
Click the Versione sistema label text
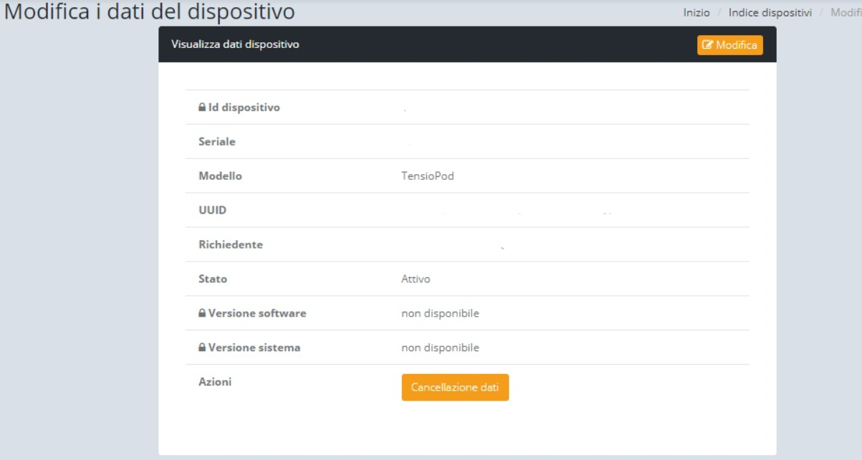pyautogui.click(x=254, y=348)
